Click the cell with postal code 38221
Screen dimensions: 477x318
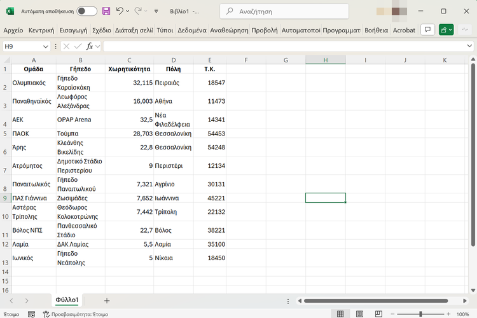(x=210, y=230)
